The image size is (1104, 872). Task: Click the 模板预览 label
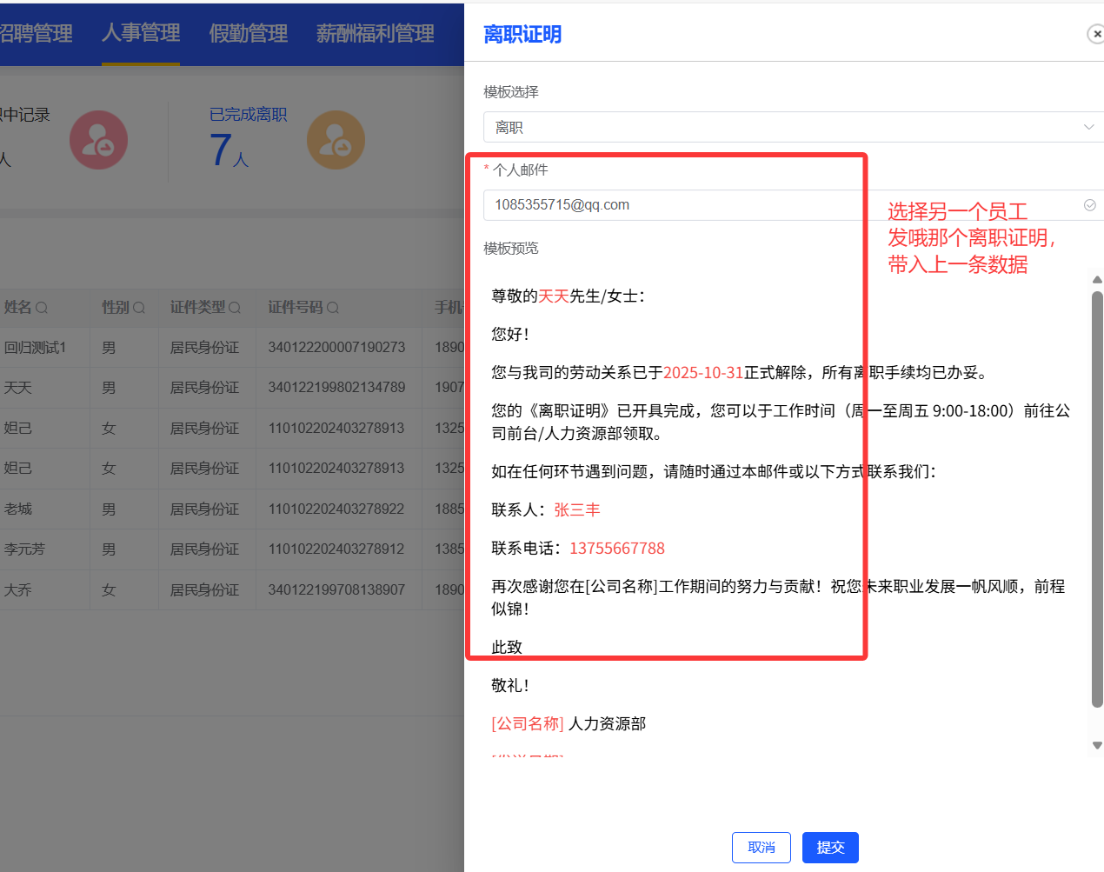click(x=511, y=249)
